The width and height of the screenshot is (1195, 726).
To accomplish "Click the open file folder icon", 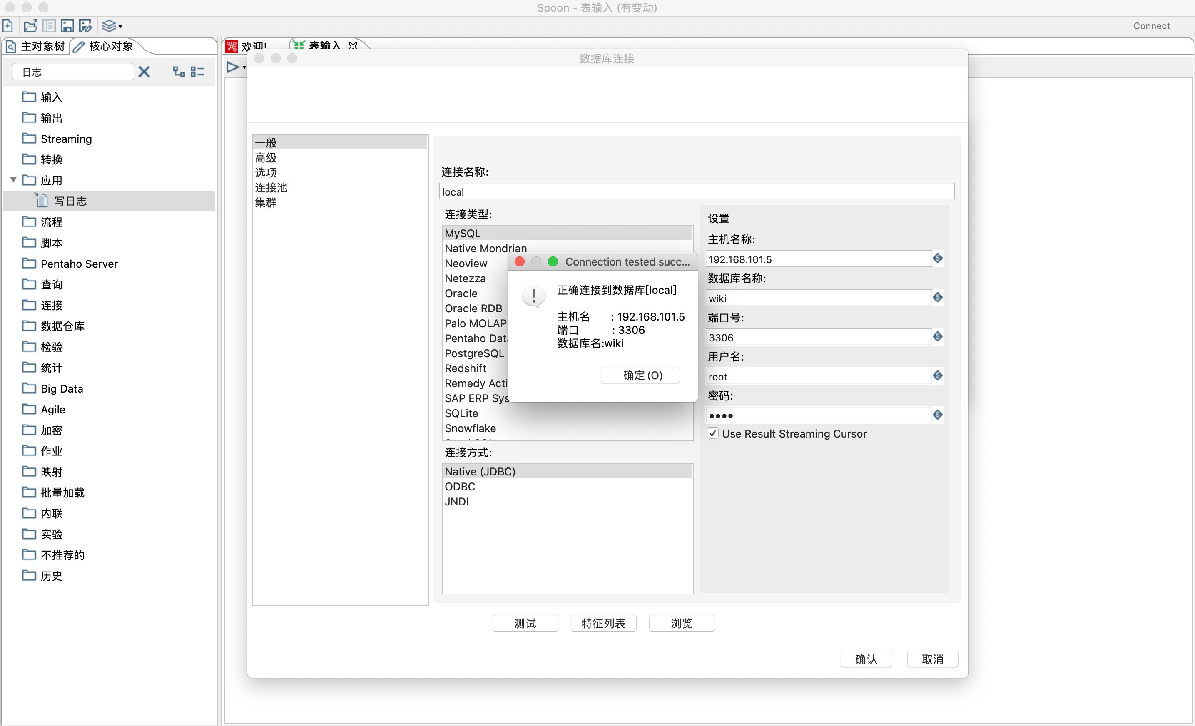I will [x=30, y=26].
